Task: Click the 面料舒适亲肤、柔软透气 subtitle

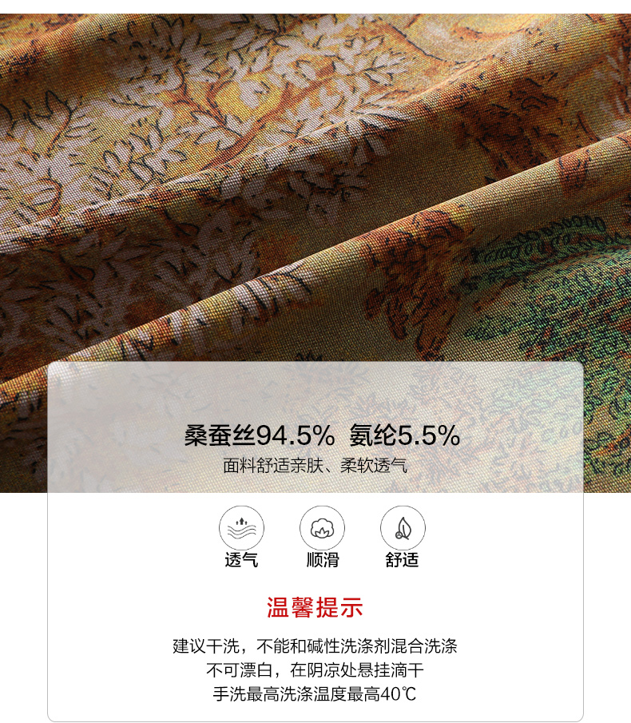Action: point(315,465)
